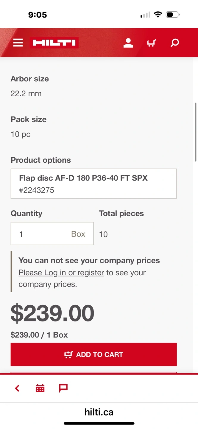The height and width of the screenshot is (429, 198).
Task: Go back using the red chevron
Action: click(17, 388)
